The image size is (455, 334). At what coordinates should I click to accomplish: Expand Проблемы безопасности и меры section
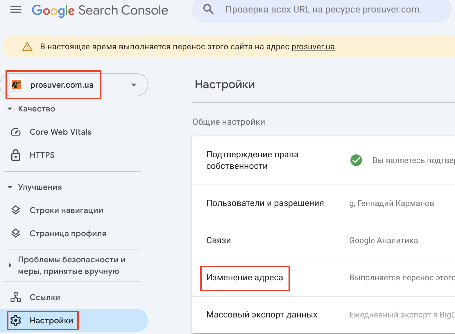coord(10,265)
